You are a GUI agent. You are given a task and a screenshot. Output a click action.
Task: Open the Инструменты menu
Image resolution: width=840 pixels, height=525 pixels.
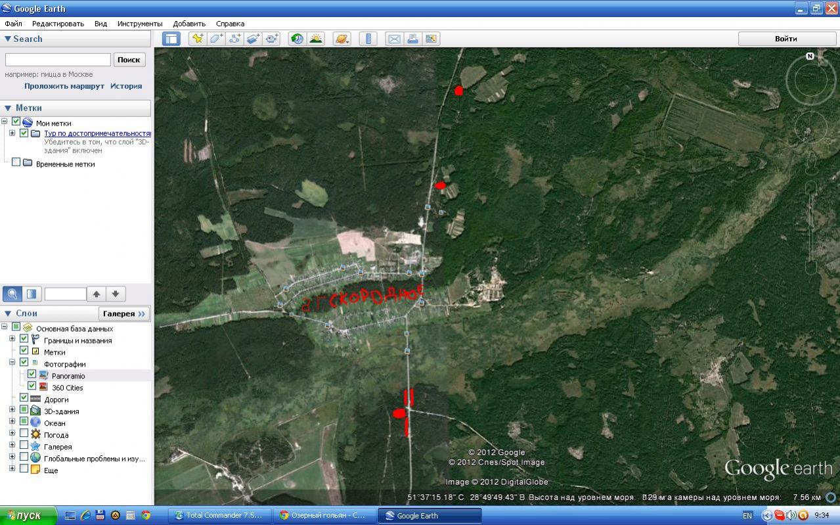pos(139,24)
